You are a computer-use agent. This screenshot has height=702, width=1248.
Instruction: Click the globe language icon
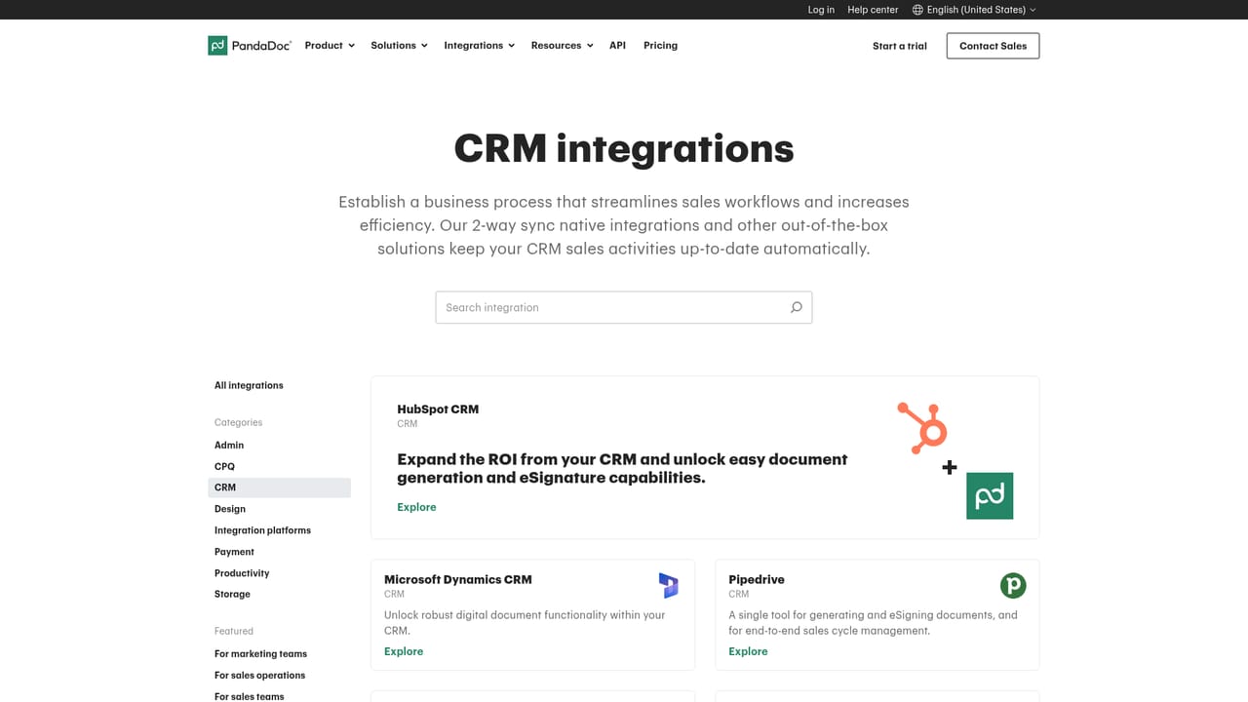tap(917, 10)
